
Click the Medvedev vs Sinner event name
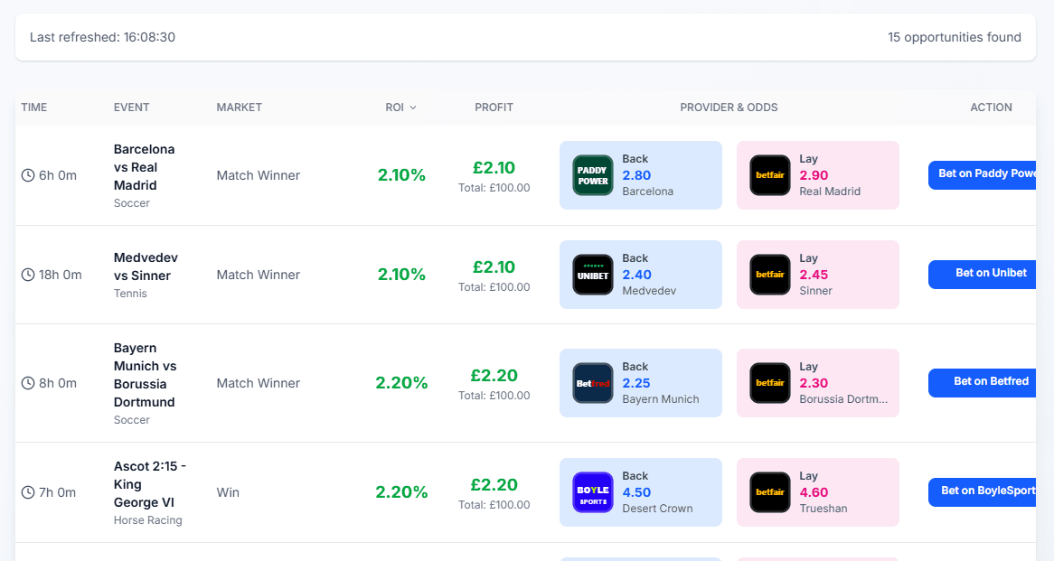click(146, 266)
